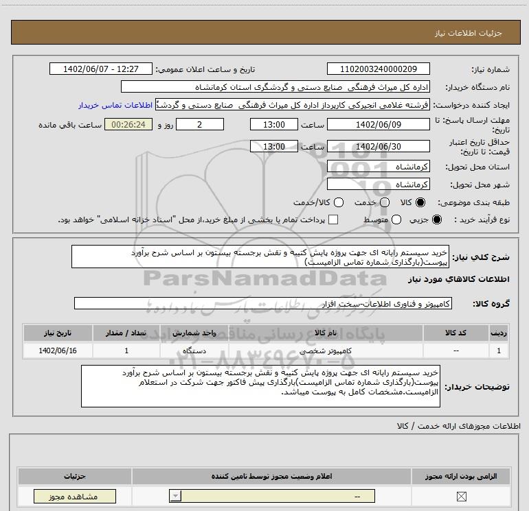Viewport: 529px width, 511px height.
Task: Select the متوسط purchase type radio
Action: 396,219
